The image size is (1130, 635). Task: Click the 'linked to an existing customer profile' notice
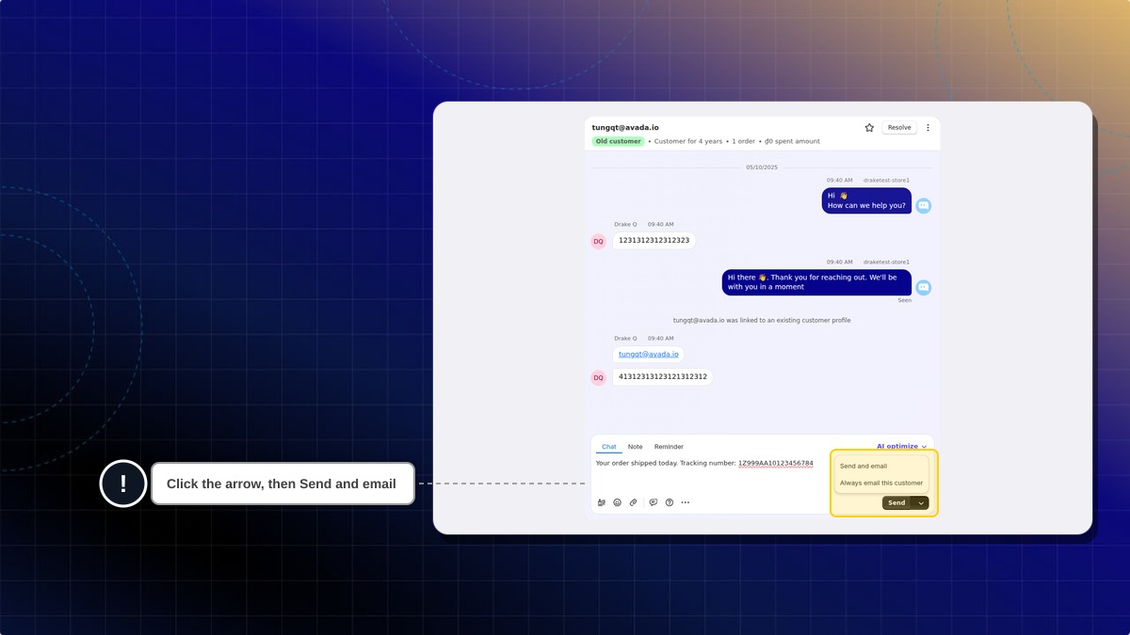tap(762, 320)
